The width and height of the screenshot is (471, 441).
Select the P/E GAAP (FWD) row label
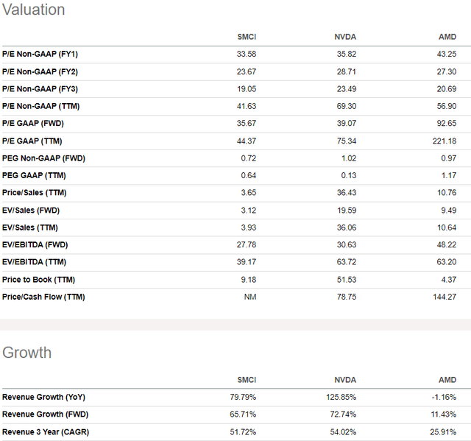[33, 124]
